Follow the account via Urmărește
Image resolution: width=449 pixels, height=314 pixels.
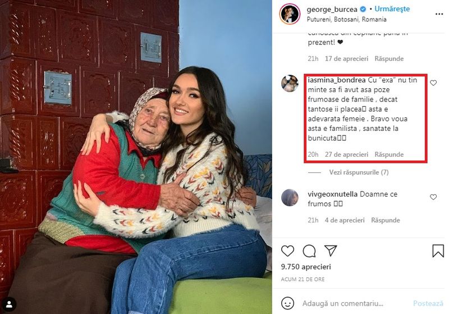pos(392,9)
